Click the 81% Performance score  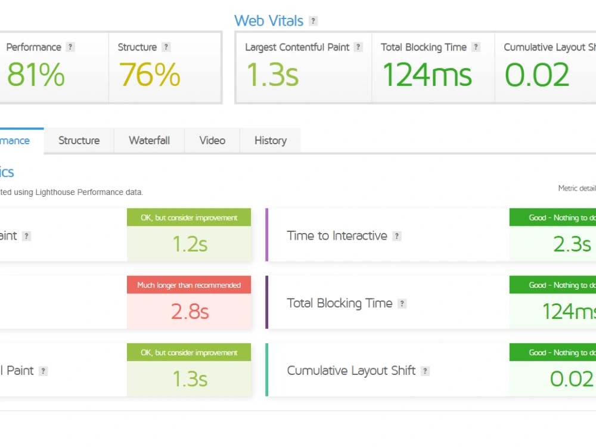36,74
